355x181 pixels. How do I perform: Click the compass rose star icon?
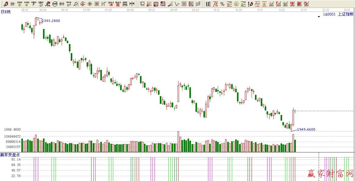[90, 4]
